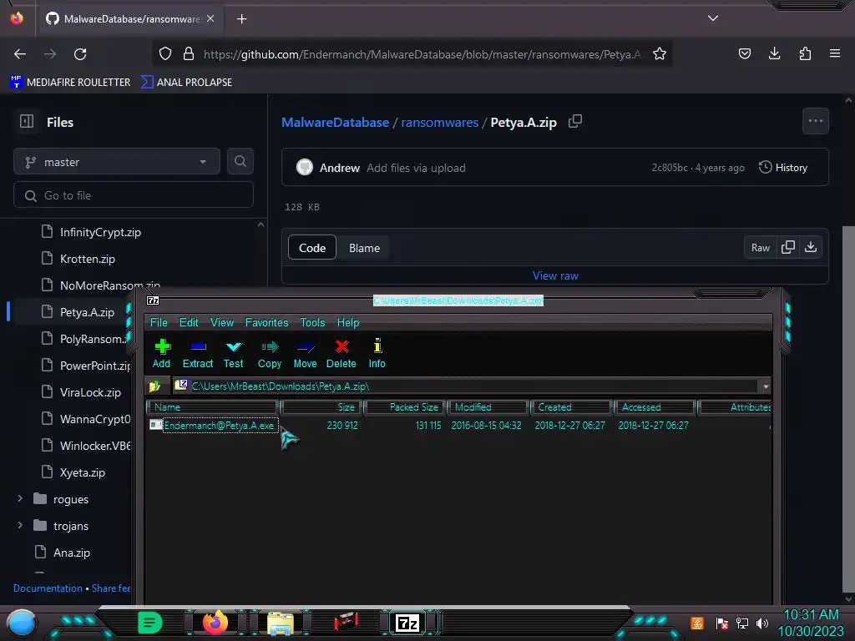Collapse the GitHub Files side panel

(x=27, y=121)
